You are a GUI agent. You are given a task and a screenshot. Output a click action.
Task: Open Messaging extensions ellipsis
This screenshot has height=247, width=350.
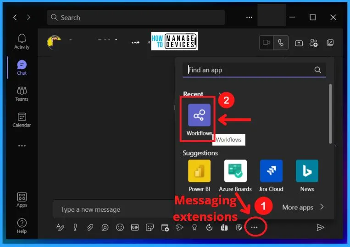[254, 227]
